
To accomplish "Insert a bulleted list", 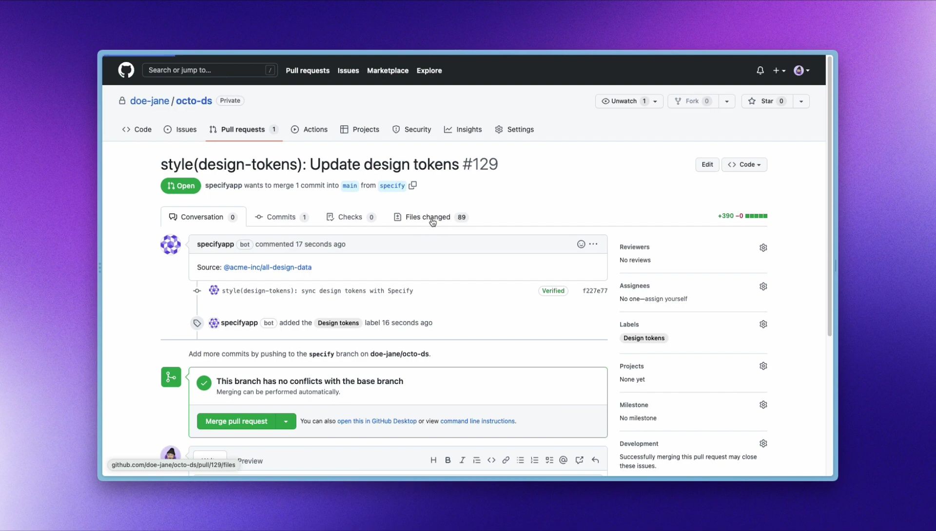I will [x=520, y=460].
